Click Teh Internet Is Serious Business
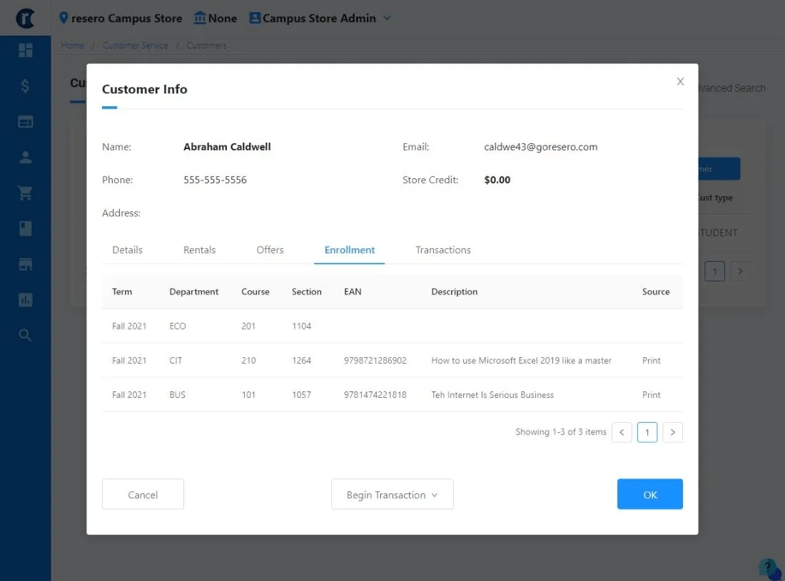785x581 pixels. point(492,394)
